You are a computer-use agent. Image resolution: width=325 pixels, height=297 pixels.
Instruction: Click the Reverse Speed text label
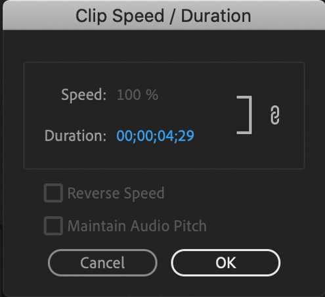116,193
